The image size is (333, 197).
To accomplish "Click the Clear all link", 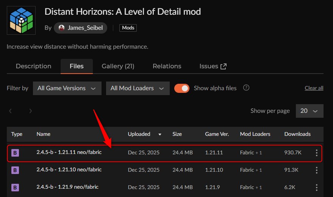I will pos(314,88).
